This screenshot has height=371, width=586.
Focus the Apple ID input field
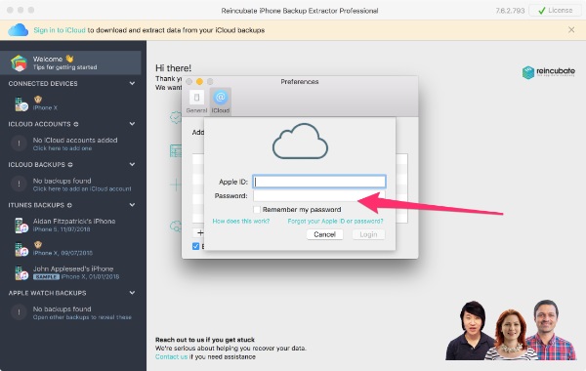point(319,182)
